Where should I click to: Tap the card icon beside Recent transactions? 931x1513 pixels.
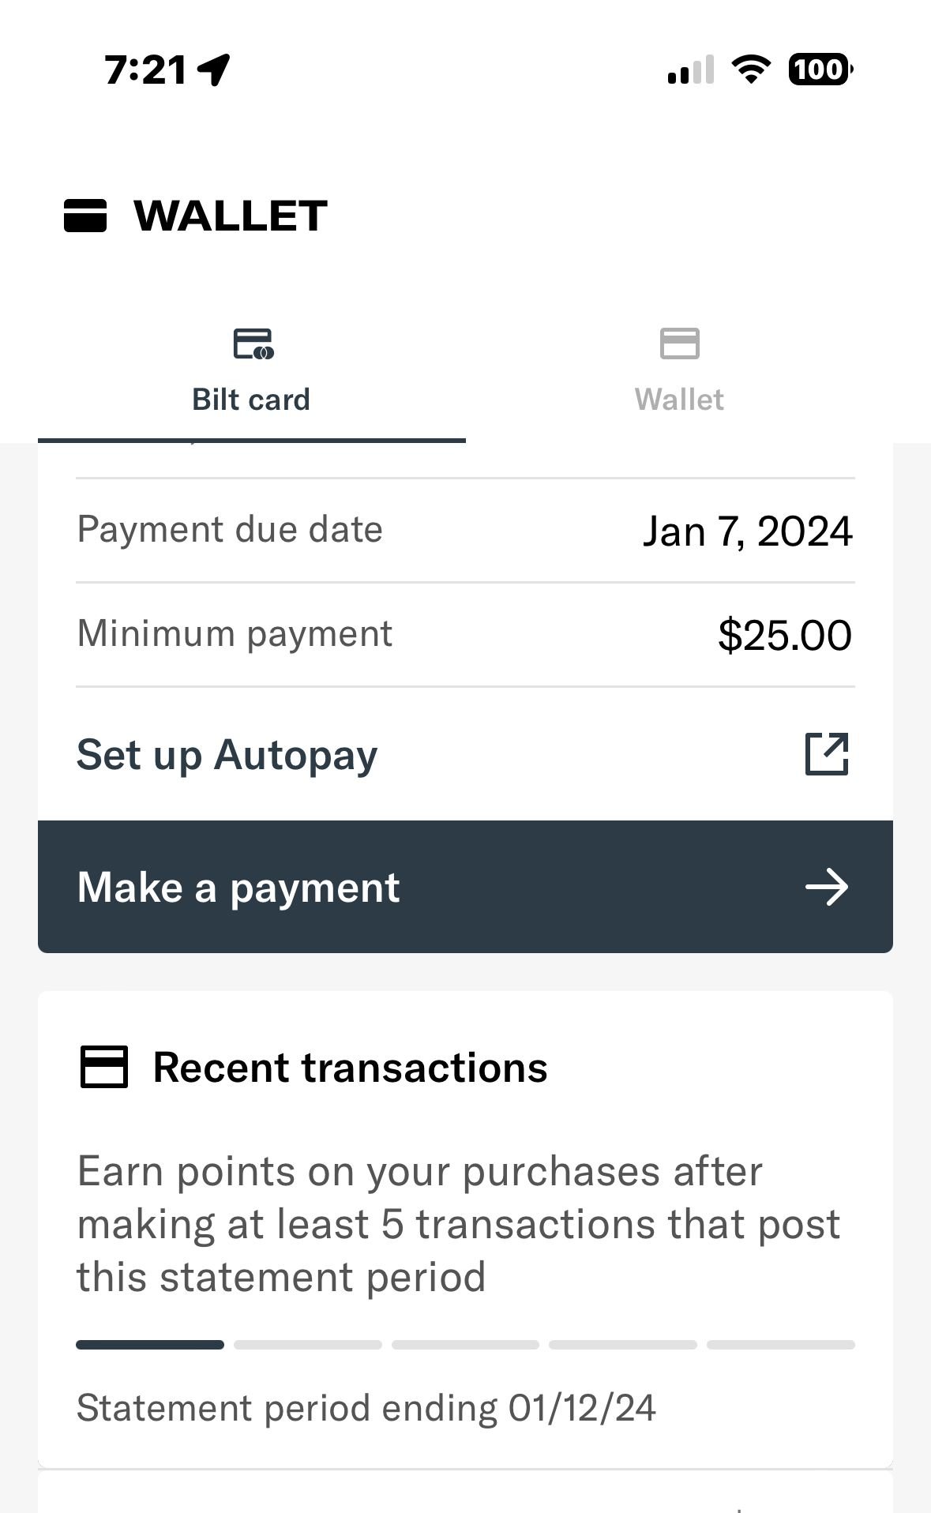103,1067
